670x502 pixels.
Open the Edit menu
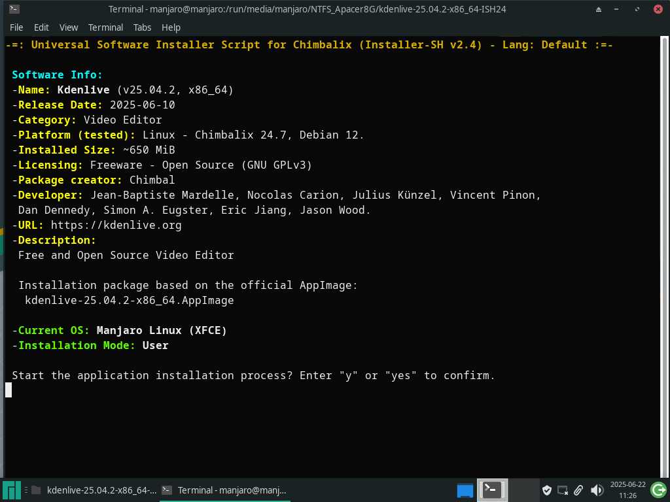tap(41, 27)
